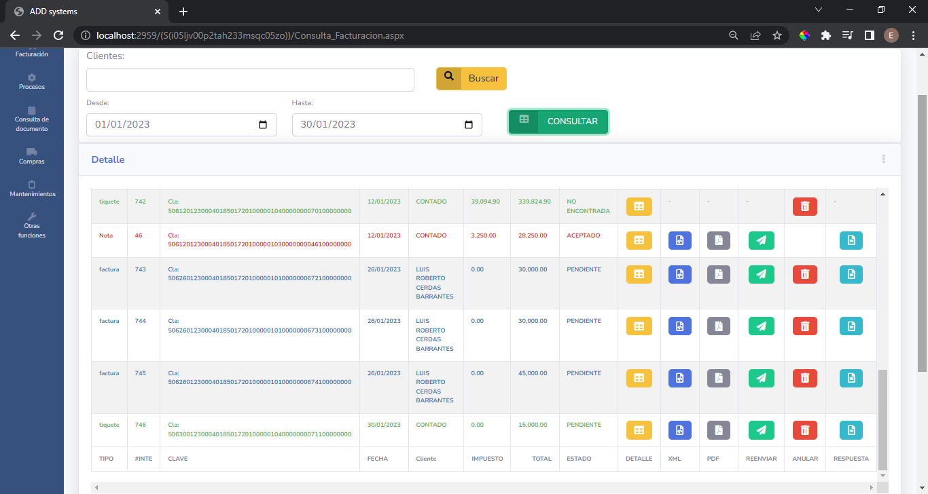Screen dimensions: 928x494
Task: Close the ADD systems tab
Action: (x=158, y=12)
